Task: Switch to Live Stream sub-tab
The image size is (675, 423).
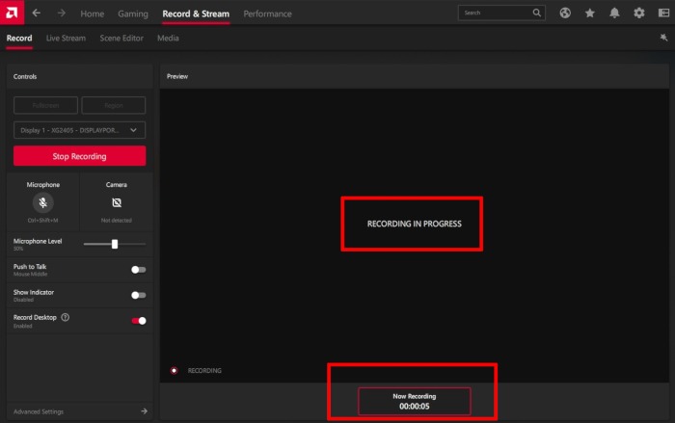Action: click(66, 39)
